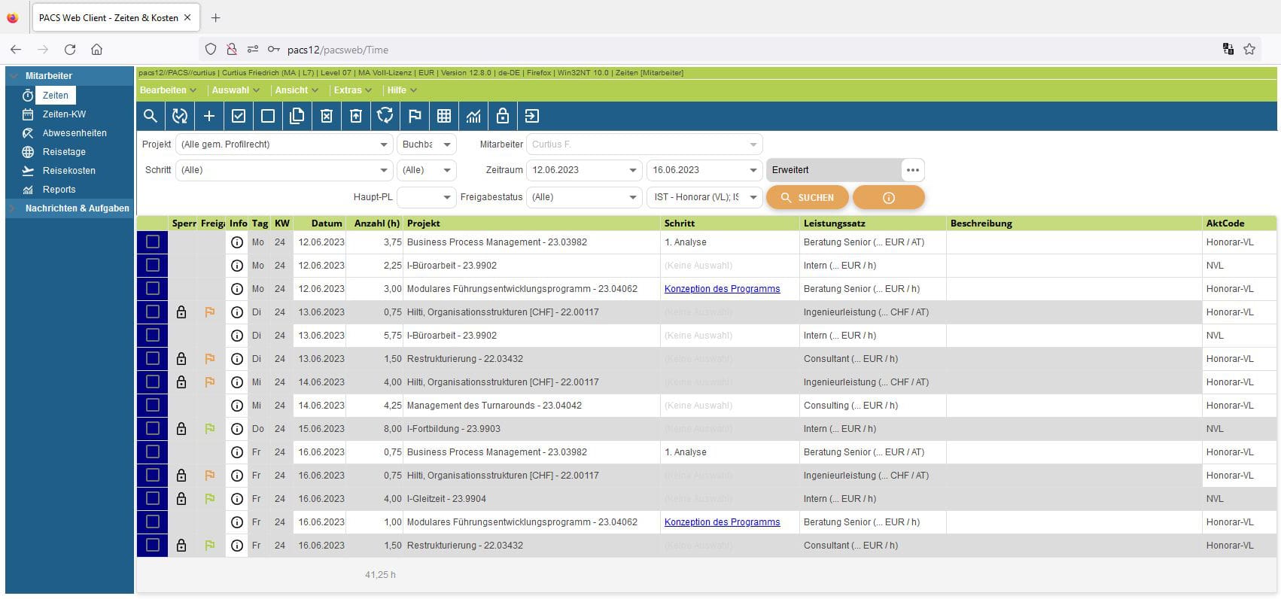1281x599 pixels.
Task: Open the Hilfe menu
Action: point(401,90)
